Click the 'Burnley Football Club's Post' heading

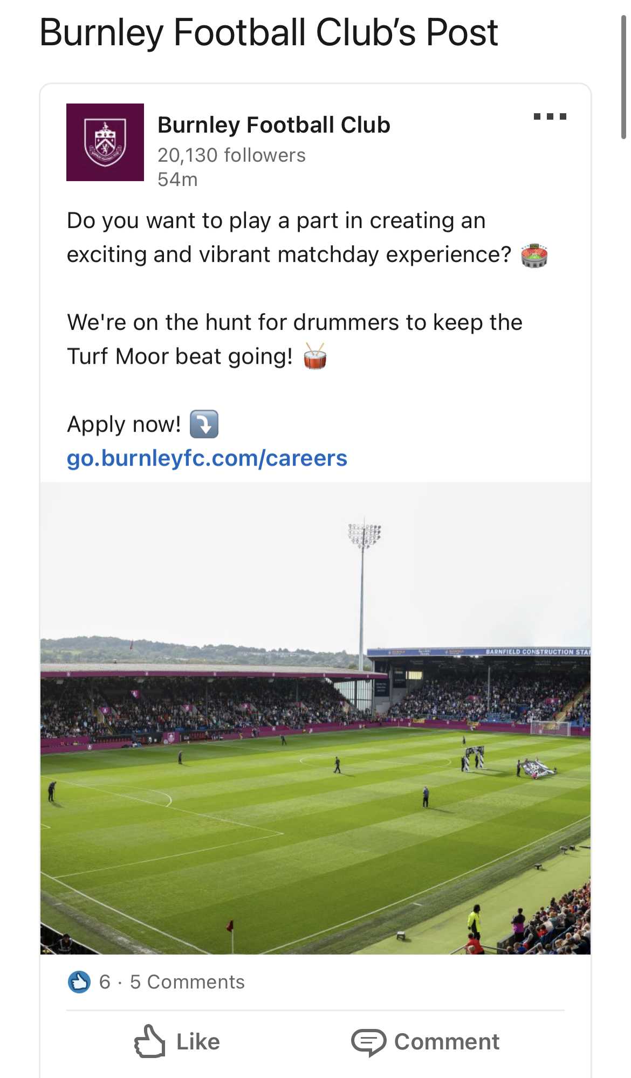coord(269,32)
